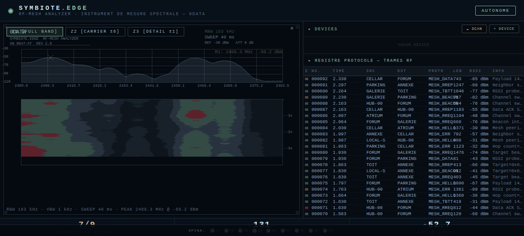Click the red status marker of frame 000071

[307, 208]
